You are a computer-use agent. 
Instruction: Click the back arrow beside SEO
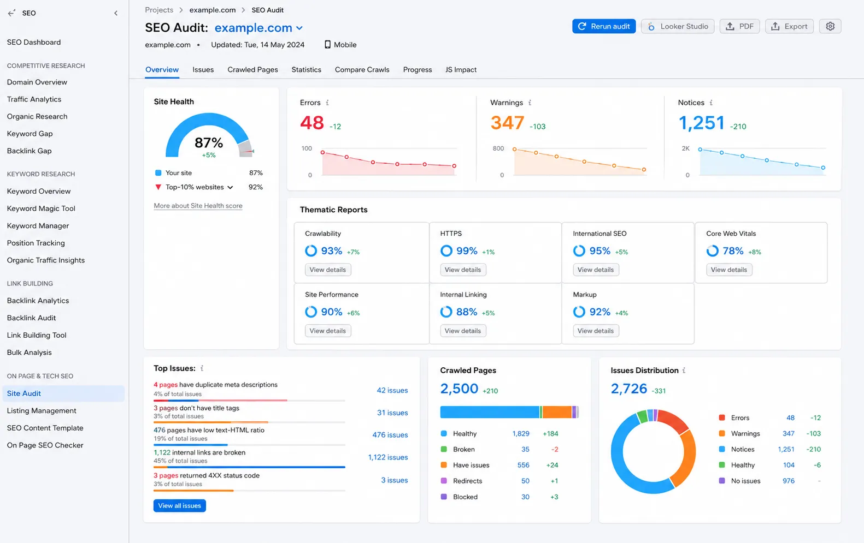(x=11, y=13)
